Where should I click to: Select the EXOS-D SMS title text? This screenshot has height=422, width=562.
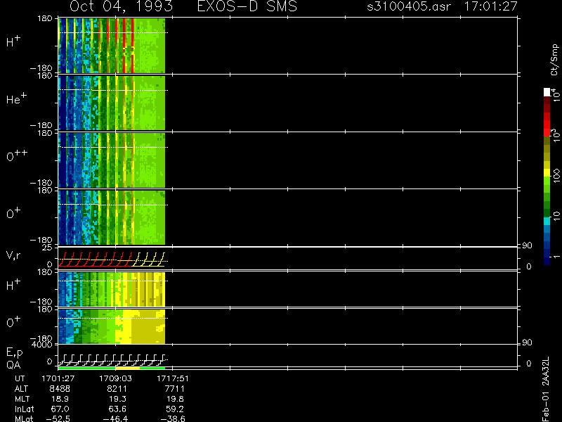247,6
